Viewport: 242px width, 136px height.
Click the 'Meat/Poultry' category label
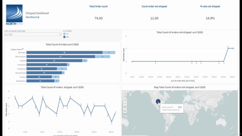point(21,81)
